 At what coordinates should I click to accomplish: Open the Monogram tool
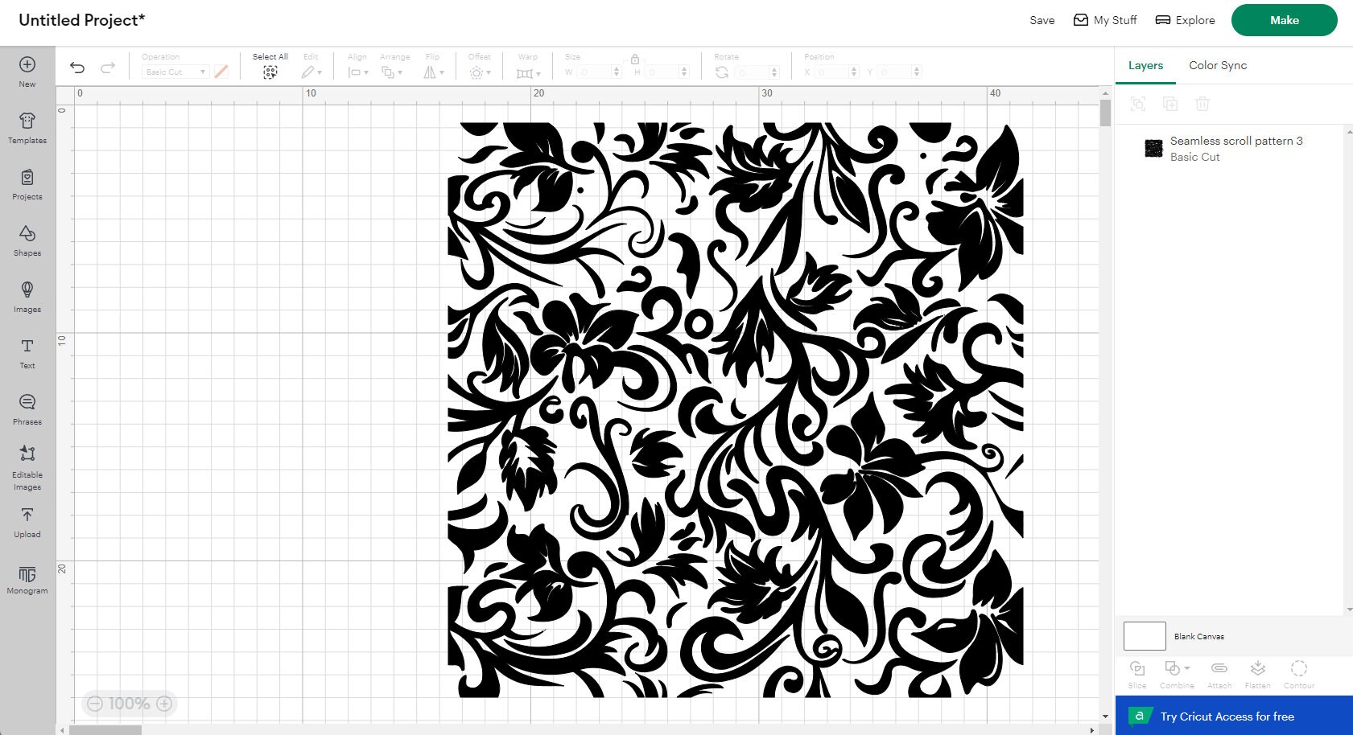coord(27,579)
